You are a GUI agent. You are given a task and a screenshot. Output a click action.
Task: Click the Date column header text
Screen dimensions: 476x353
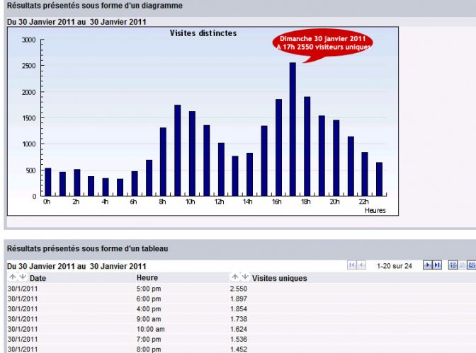click(x=38, y=278)
